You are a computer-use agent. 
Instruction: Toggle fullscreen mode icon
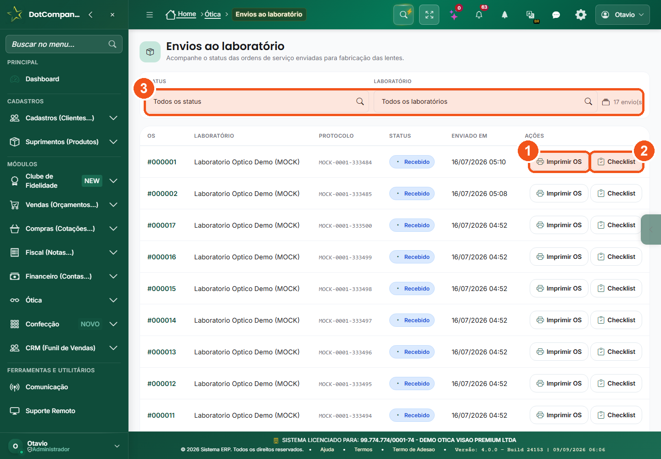(429, 15)
